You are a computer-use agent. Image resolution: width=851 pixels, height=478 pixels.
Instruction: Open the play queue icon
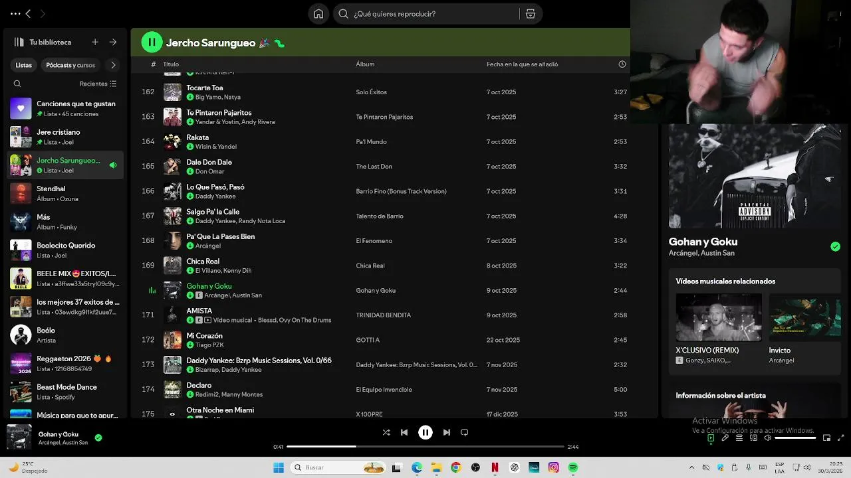(x=739, y=438)
